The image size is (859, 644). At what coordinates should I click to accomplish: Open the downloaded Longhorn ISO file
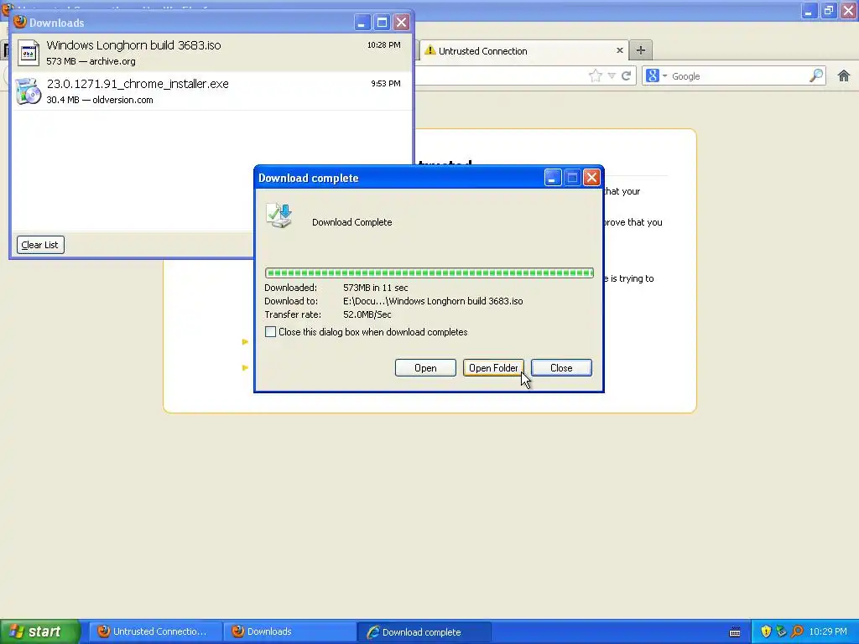tap(425, 368)
